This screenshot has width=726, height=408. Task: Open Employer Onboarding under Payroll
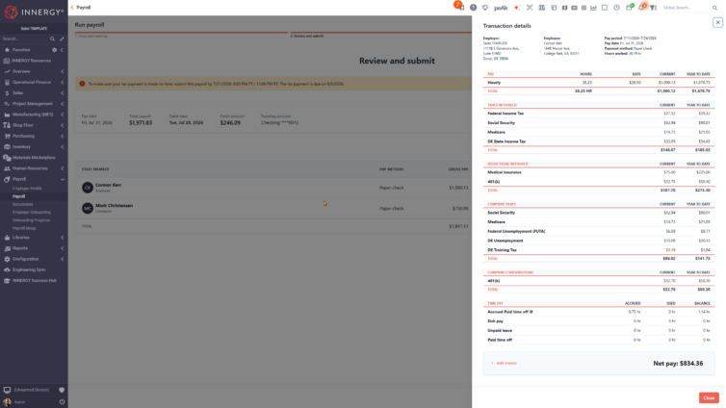pos(34,212)
